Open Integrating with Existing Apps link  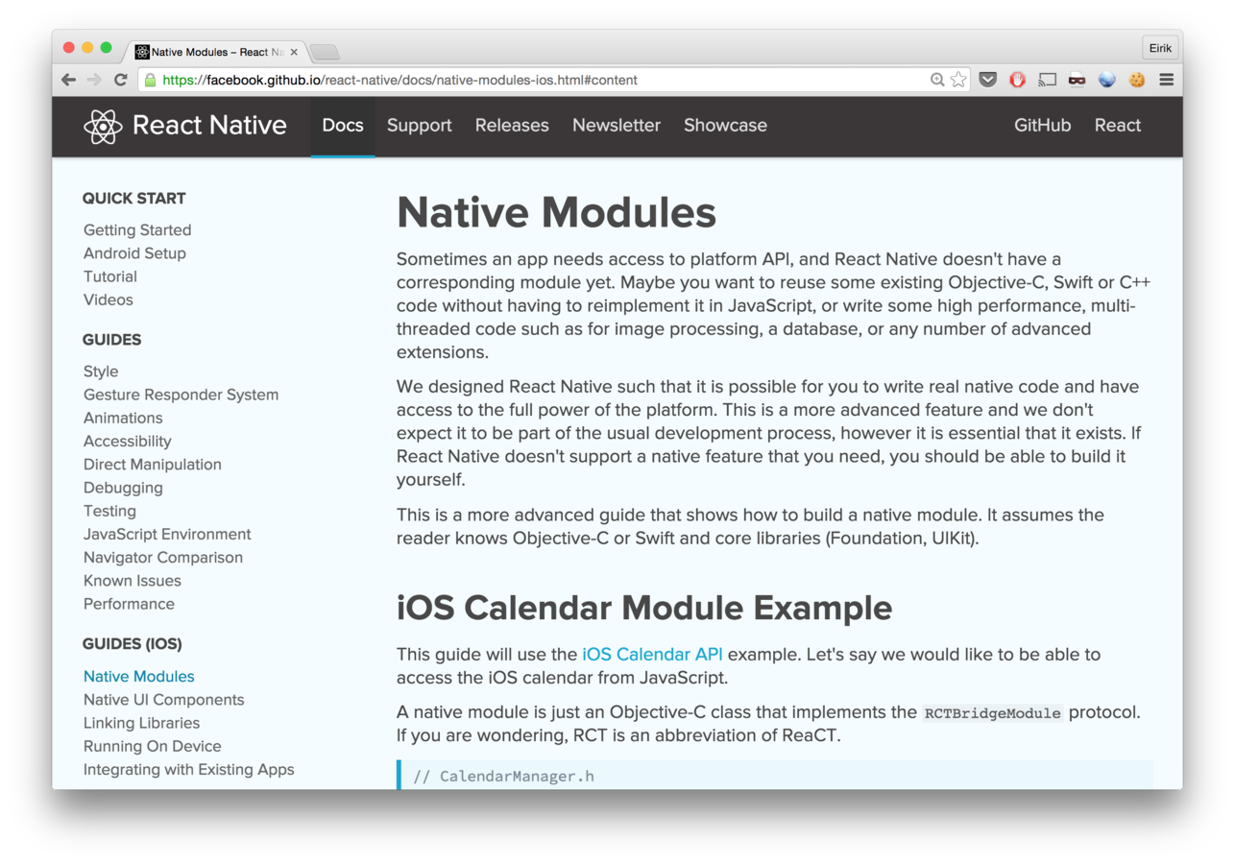[189, 770]
